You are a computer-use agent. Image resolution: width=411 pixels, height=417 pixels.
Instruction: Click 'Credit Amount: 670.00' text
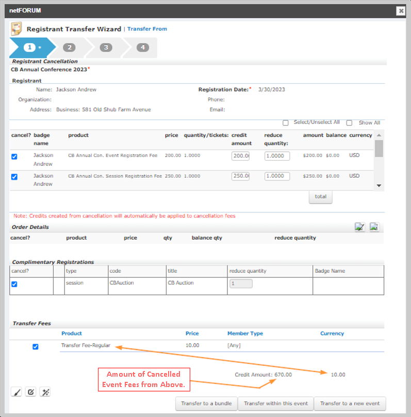[263, 375]
